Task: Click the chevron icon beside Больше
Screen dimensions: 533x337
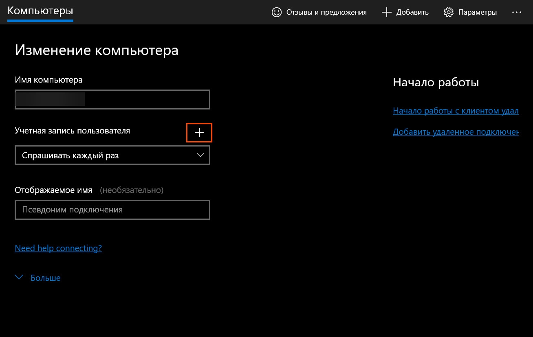Action: click(19, 278)
